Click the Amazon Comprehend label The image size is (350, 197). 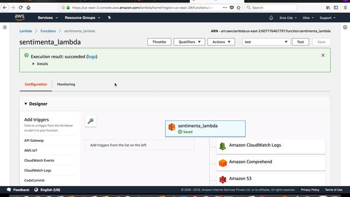(250, 162)
